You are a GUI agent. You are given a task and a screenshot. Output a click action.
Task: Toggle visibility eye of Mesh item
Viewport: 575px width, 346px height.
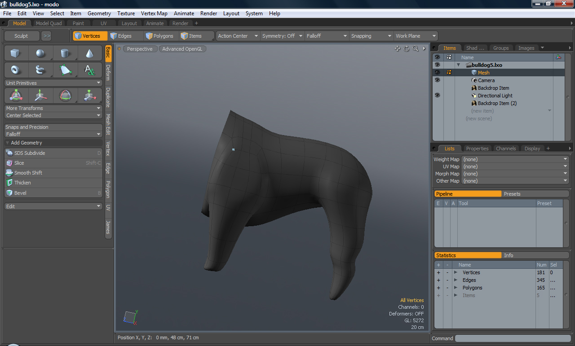pos(437,72)
